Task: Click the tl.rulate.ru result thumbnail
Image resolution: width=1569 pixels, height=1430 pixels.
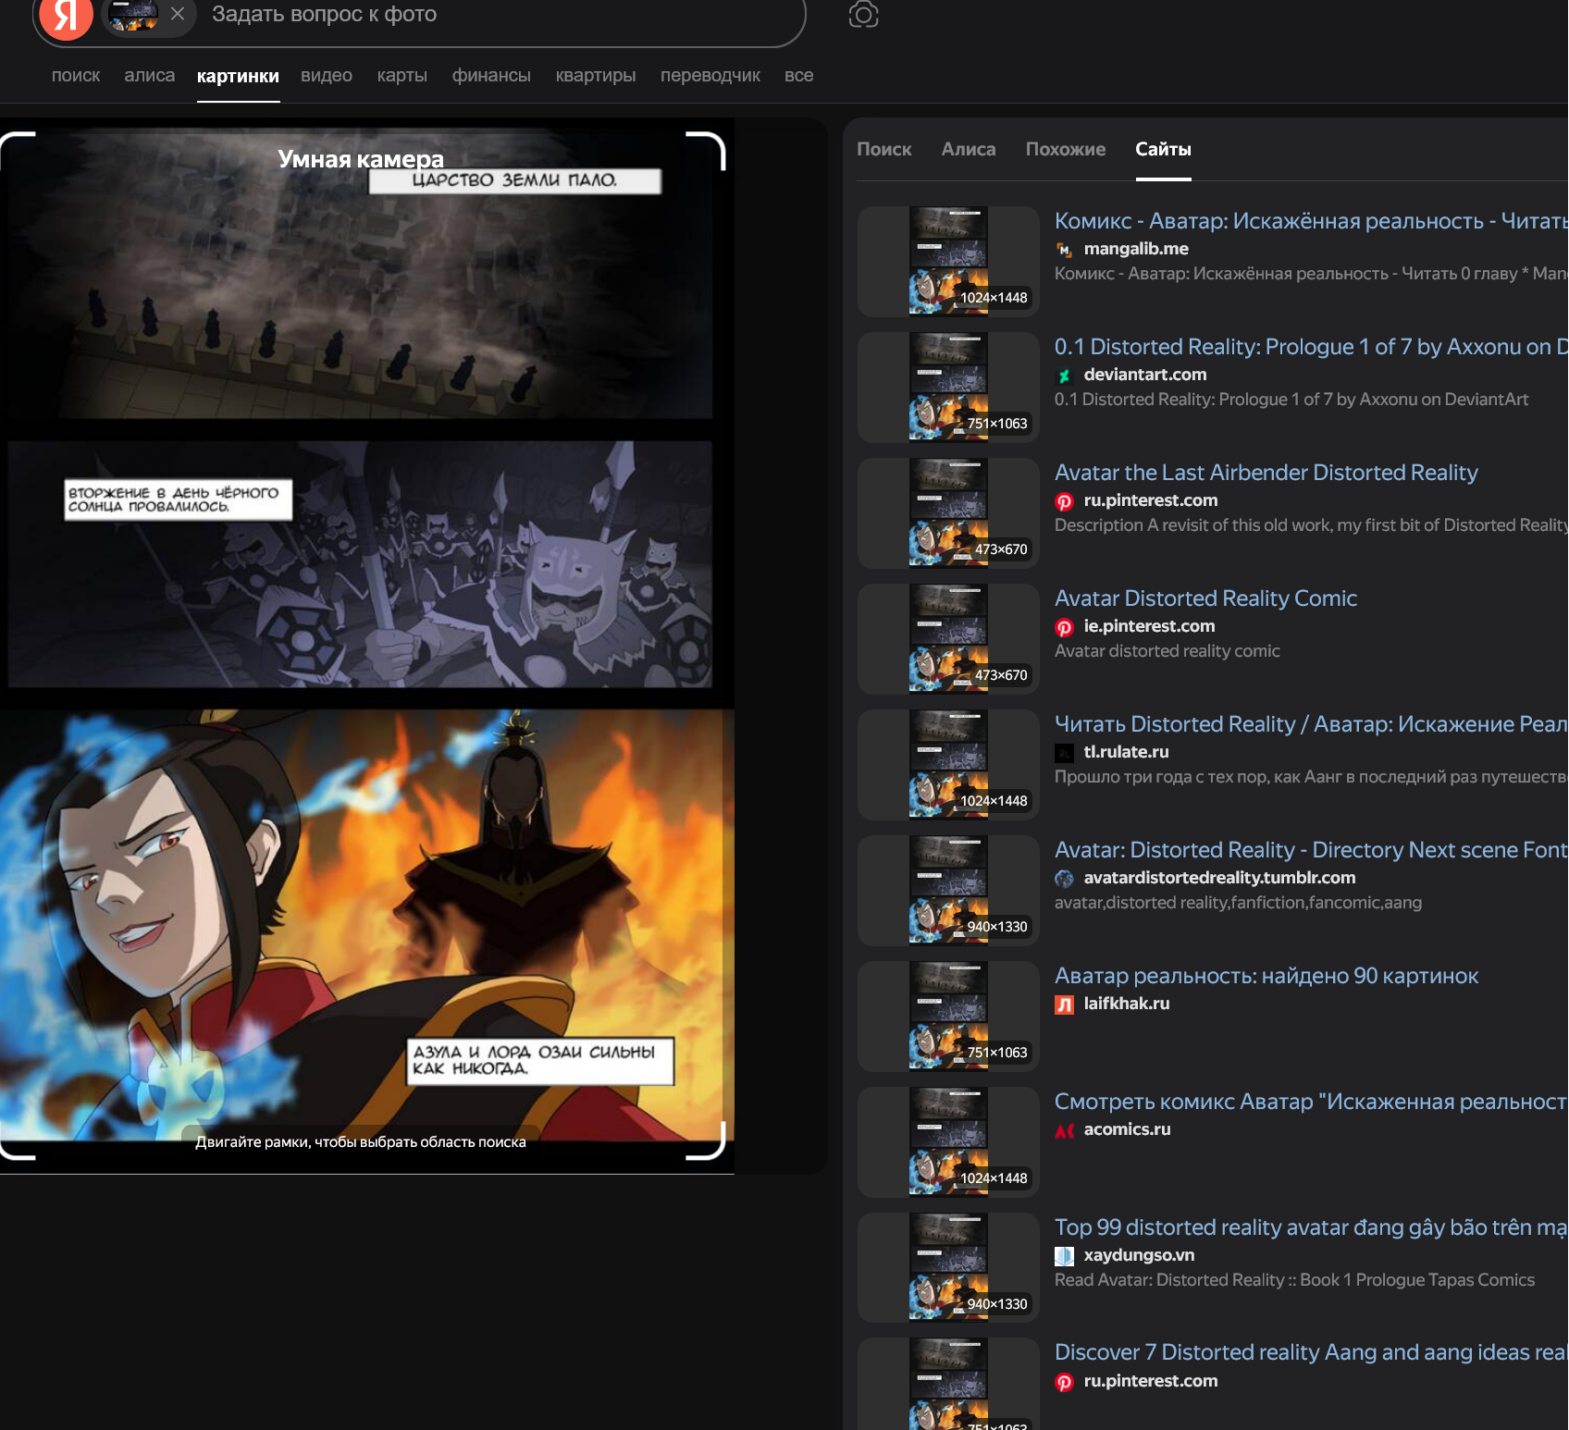Action: 948,765
